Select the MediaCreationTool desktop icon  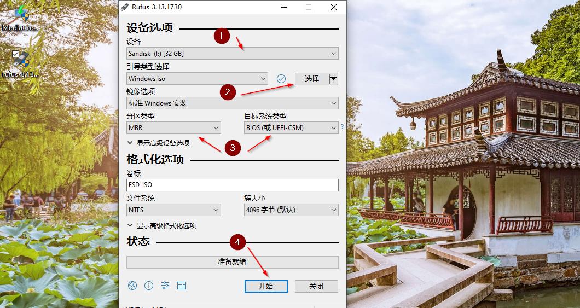coord(20,18)
